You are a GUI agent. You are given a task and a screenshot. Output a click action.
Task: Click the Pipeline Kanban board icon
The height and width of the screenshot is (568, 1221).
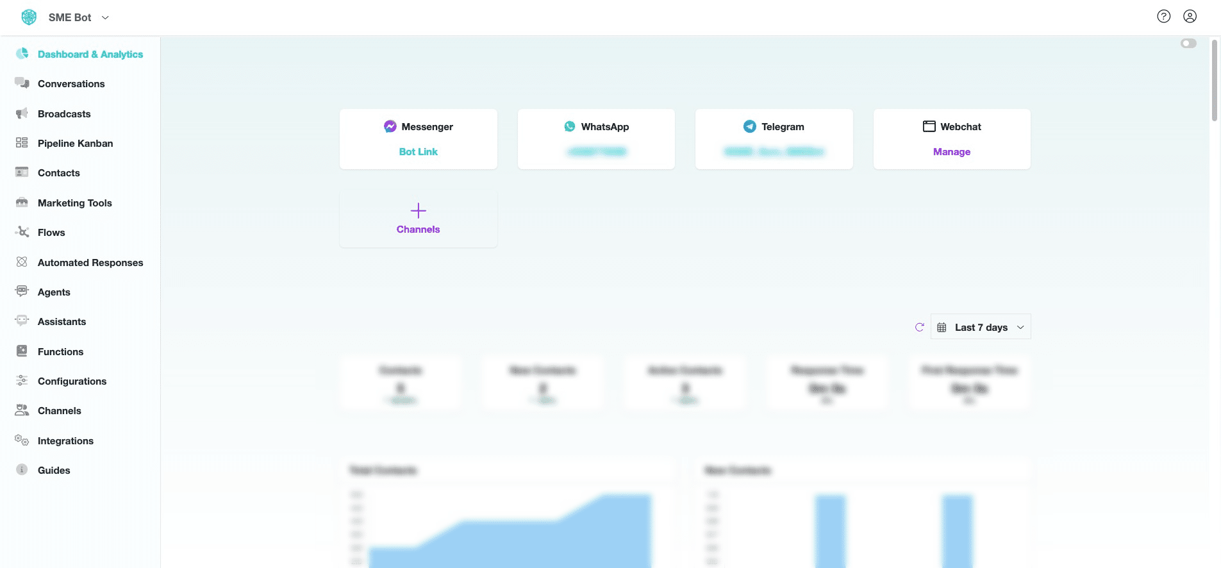(x=22, y=143)
